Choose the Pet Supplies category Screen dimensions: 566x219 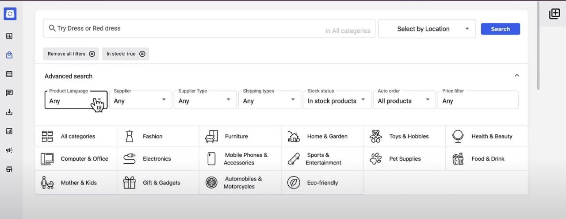click(x=405, y=159)
